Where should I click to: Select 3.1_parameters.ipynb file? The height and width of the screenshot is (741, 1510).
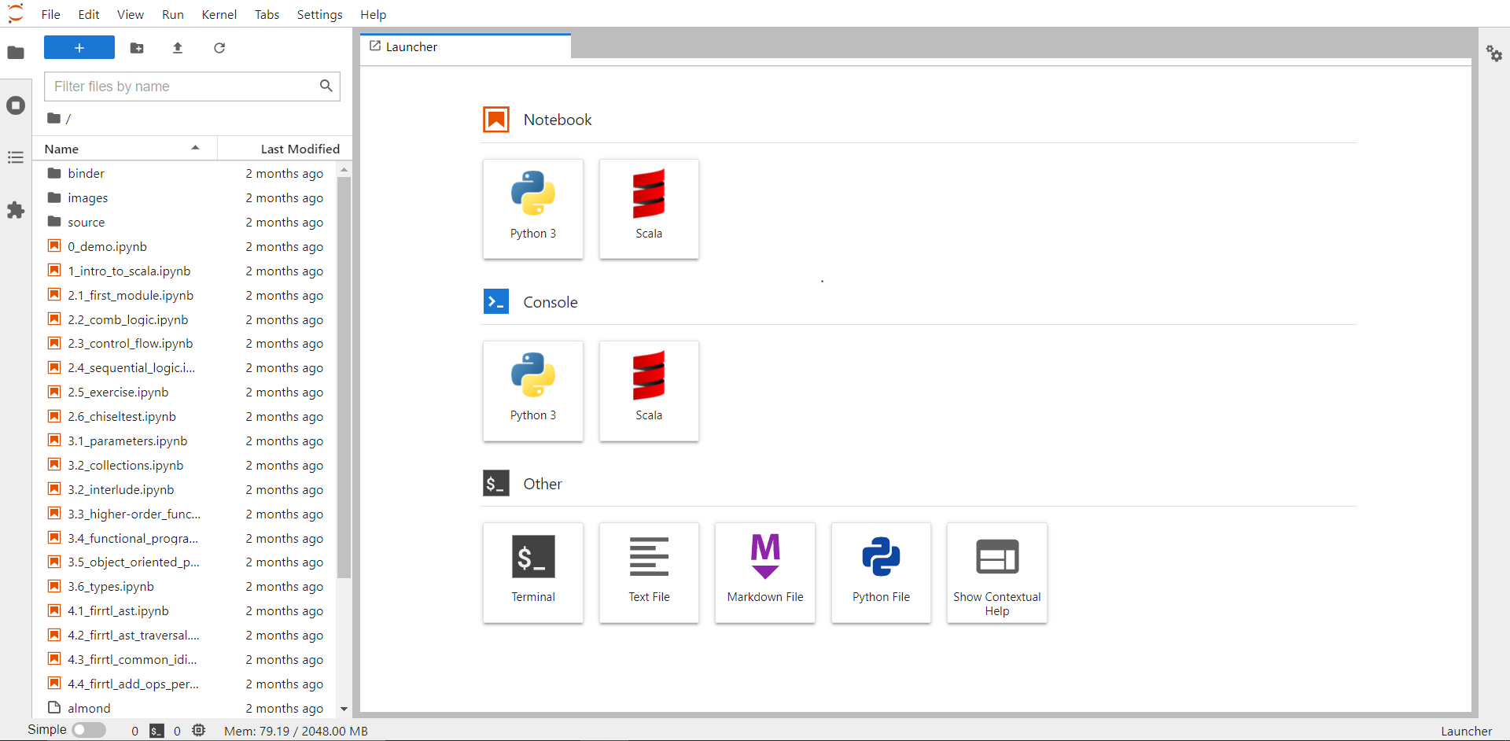point(185,441)
